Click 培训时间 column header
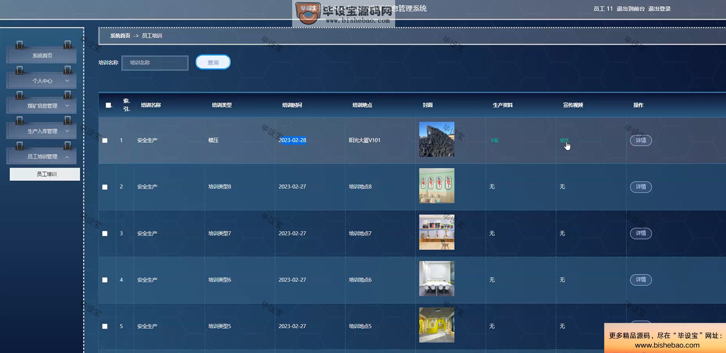 point(292,105)
